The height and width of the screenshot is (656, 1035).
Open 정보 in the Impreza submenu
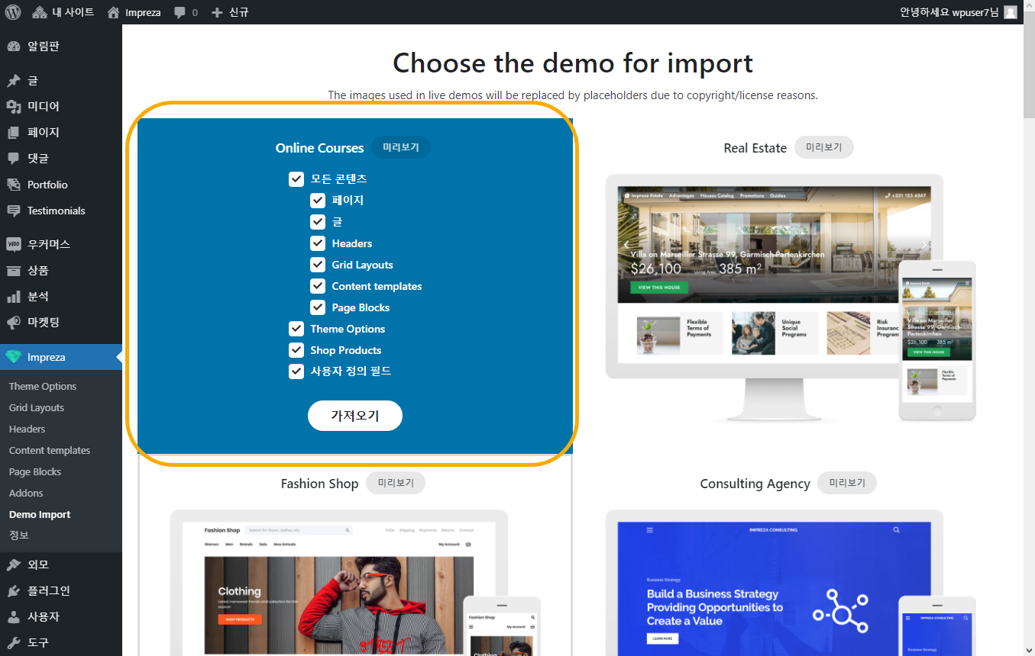pos(19,535)
